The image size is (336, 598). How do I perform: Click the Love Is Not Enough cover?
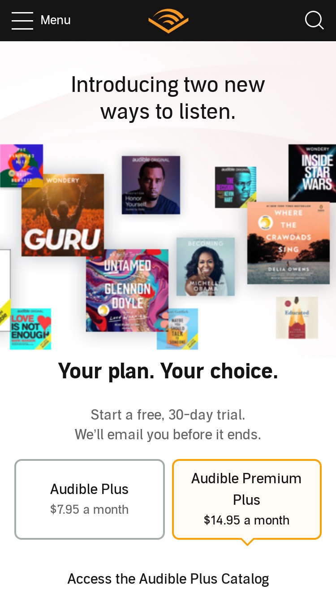pyautogui.click(x=30, y=329)
